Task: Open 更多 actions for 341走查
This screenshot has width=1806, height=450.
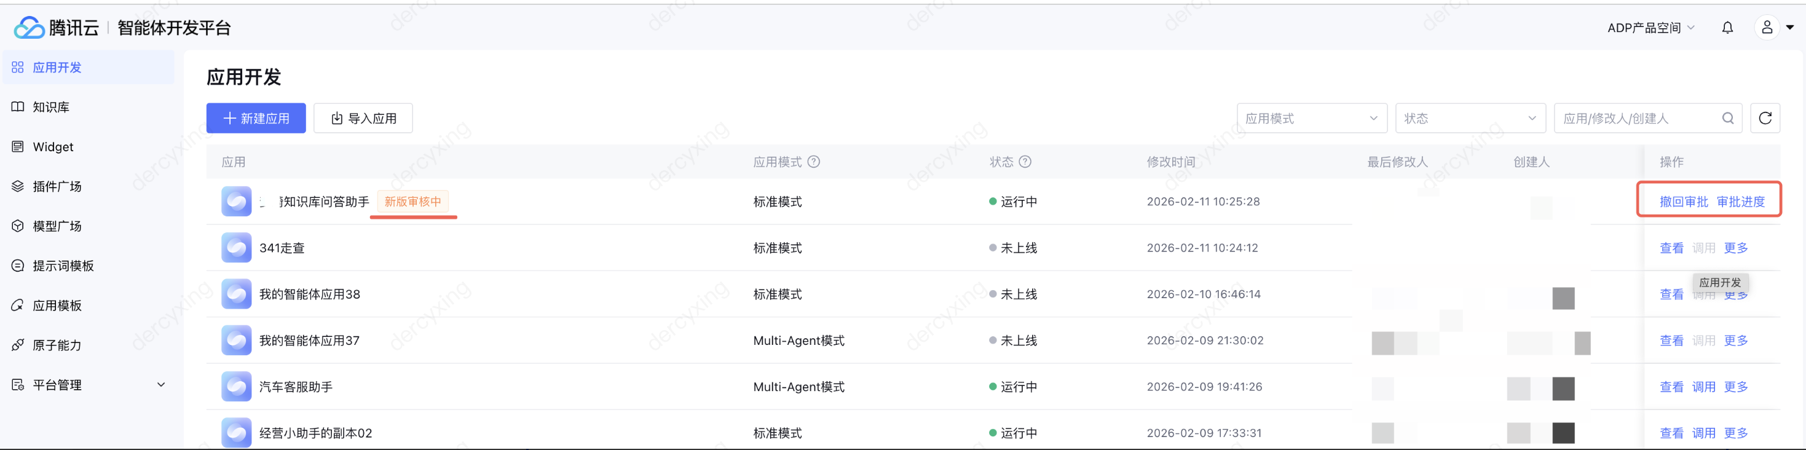Action: [1736, 248]
